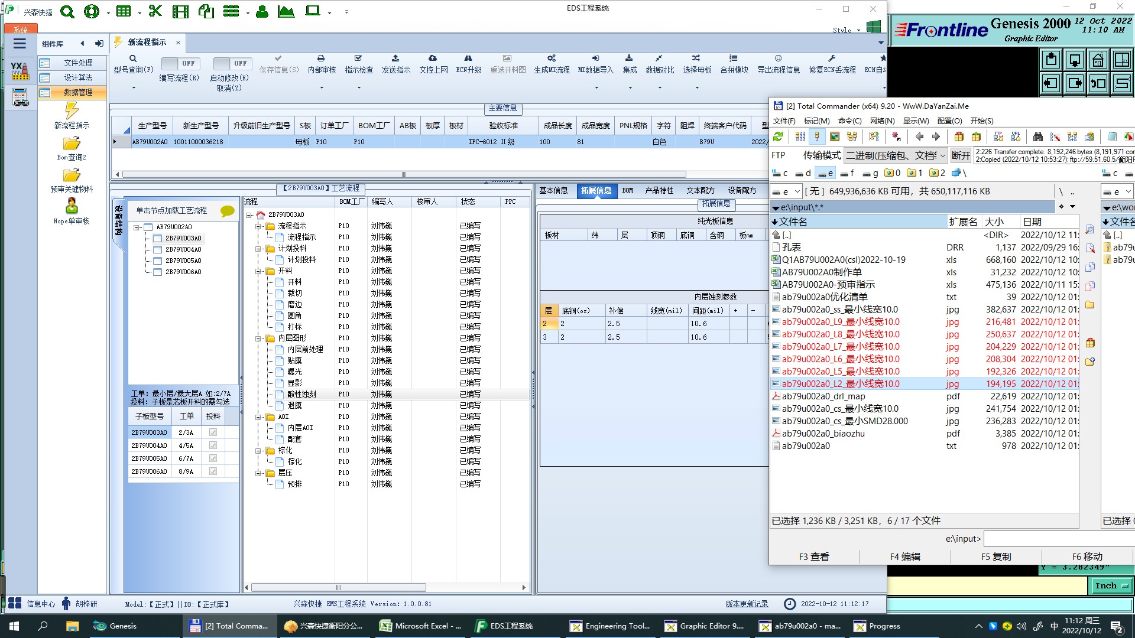Open Bom查询2 folder icon in sidebar
This screenshot has height=638, width=1135.
click(x=72, y=144)
